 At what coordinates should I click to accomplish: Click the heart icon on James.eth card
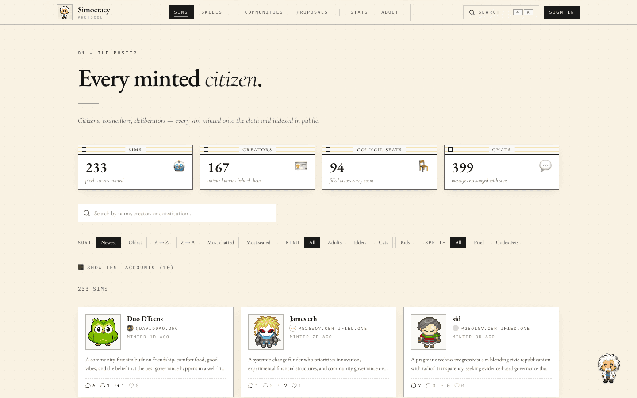point(294,386)
